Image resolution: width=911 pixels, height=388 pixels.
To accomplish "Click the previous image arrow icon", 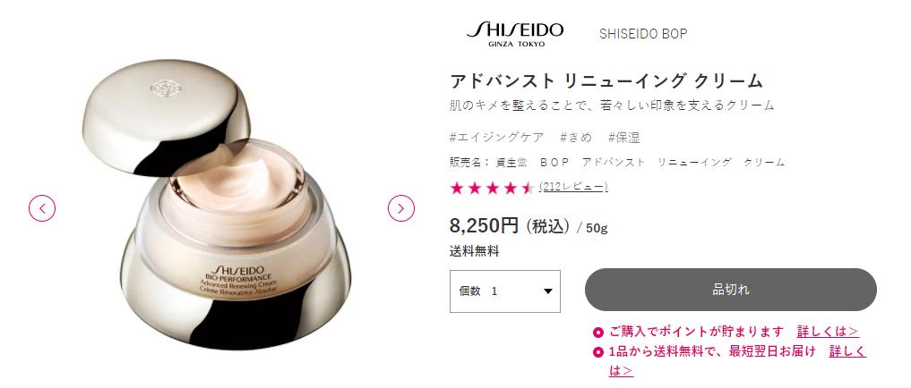I will 42,208.
